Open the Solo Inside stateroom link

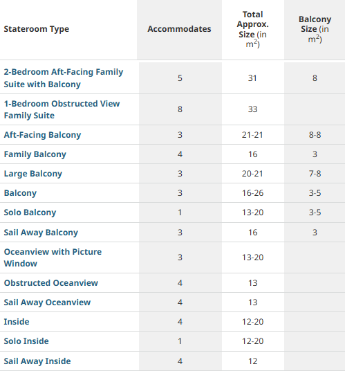26,341
